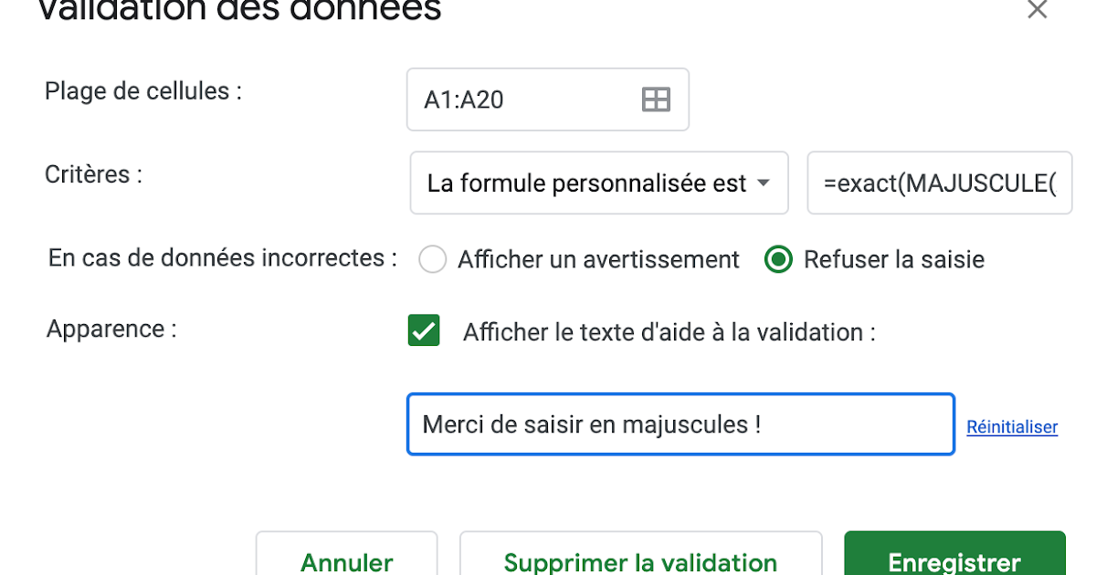Viewport: 1096px width, 575px height.
Task: Click the 'Critères :' label
Action: (93, 174)
